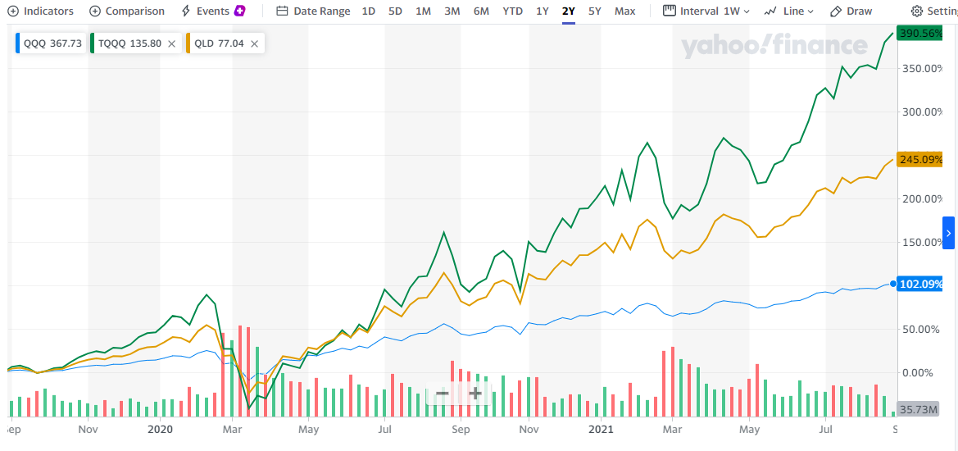This screenshot has height=451, width=958.
Task: Open the Draw tools
Action: click(x=851, y=11)
